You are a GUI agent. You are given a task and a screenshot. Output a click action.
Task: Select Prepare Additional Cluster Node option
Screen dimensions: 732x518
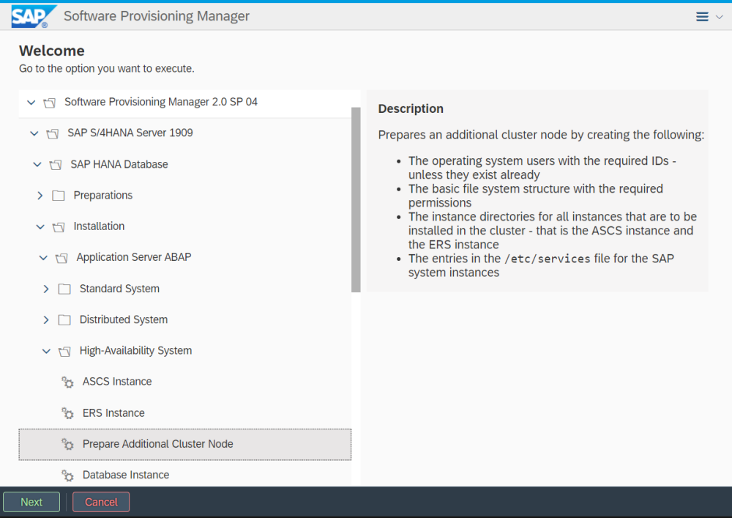click(157, 444)
